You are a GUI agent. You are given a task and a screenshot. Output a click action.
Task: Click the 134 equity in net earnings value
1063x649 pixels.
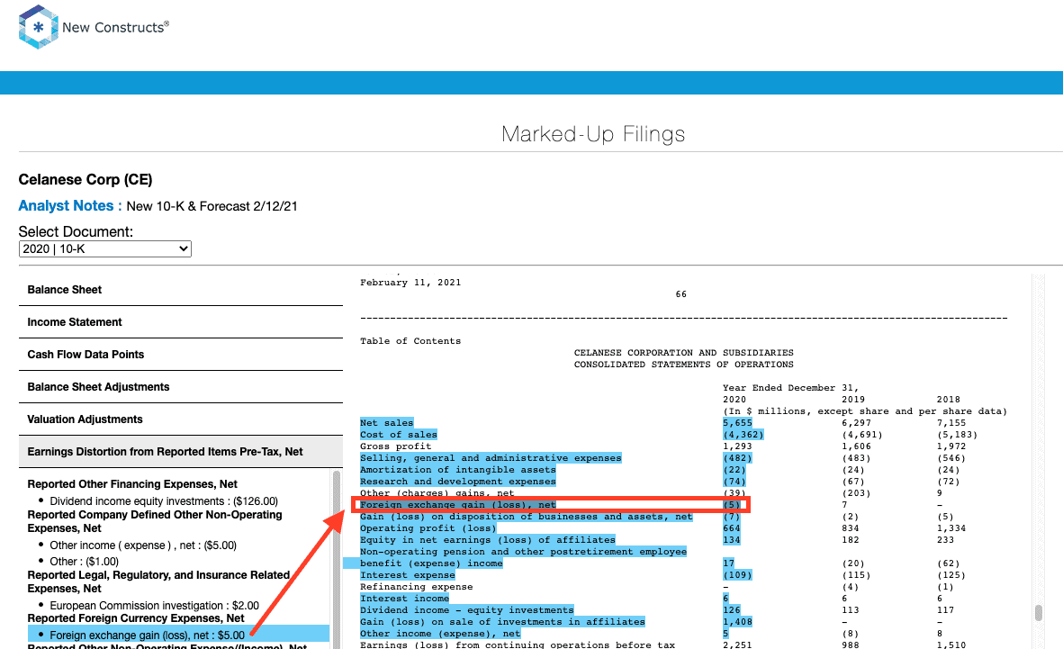click(x=732, y=540)
